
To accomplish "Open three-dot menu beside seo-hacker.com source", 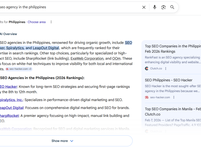I will coord(174,97).
